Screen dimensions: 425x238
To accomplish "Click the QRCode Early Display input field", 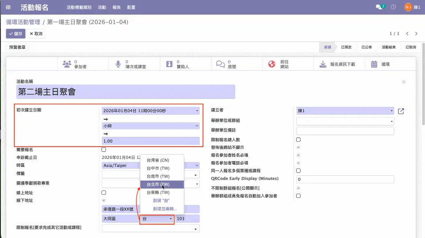I will pos(345,180).
